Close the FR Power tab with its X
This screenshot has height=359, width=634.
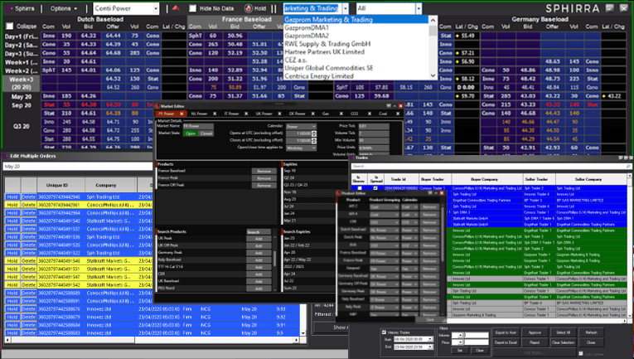pos(181,114)
